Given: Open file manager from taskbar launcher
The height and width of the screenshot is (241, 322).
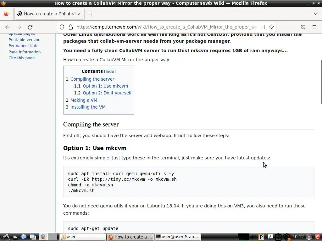Looking at the screenshot, I should pos(15,237).
